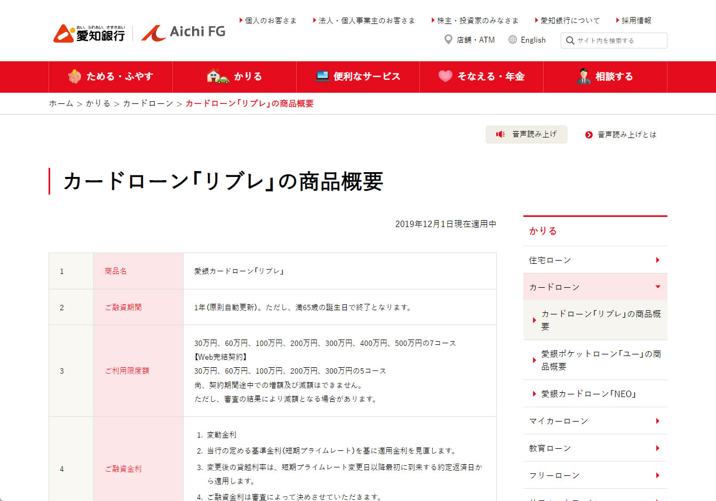Click the heart icon in そなえる・年金

coord(445,76)
